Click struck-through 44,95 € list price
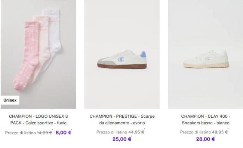Image resolution: width=243 pixels, height=148 pixels. coord(136,132)
